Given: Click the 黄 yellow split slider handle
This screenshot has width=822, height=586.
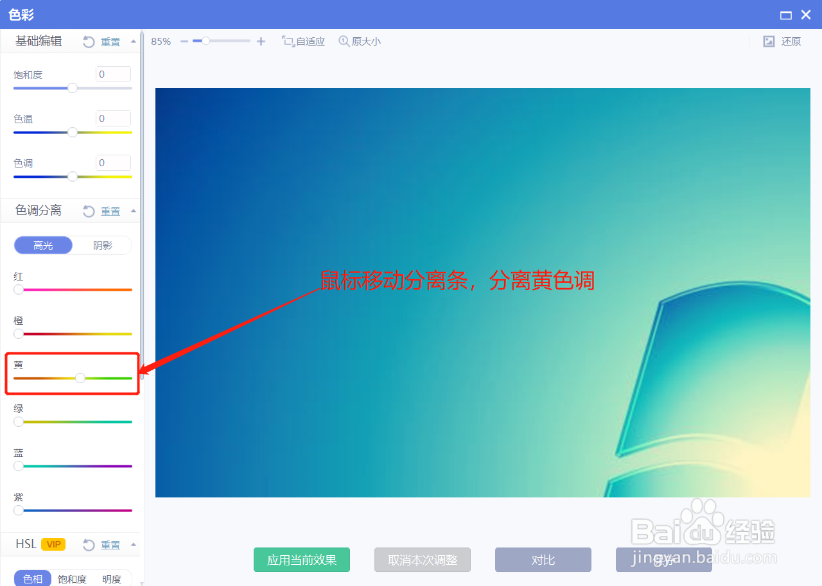Looking at the screenshot, I should [x=80, y=378].
